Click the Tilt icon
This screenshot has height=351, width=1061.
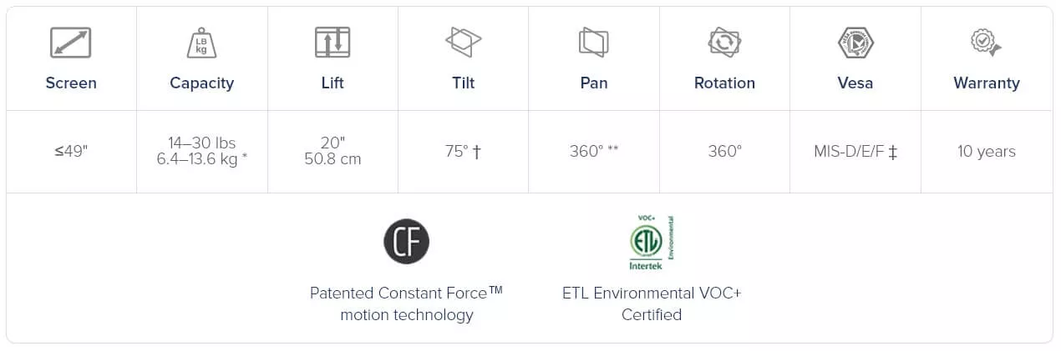point(463,42)
